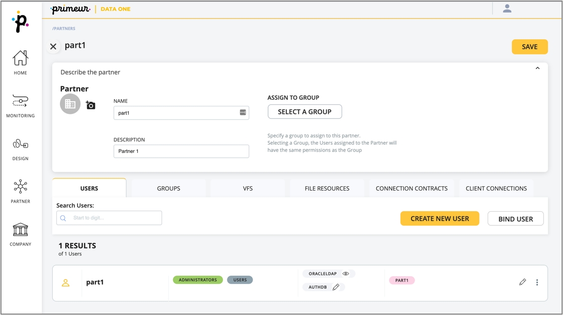The height and width of the screenshot is (315, 563).
Task: Switch to the Groups tab
Action: click(169, 188)
